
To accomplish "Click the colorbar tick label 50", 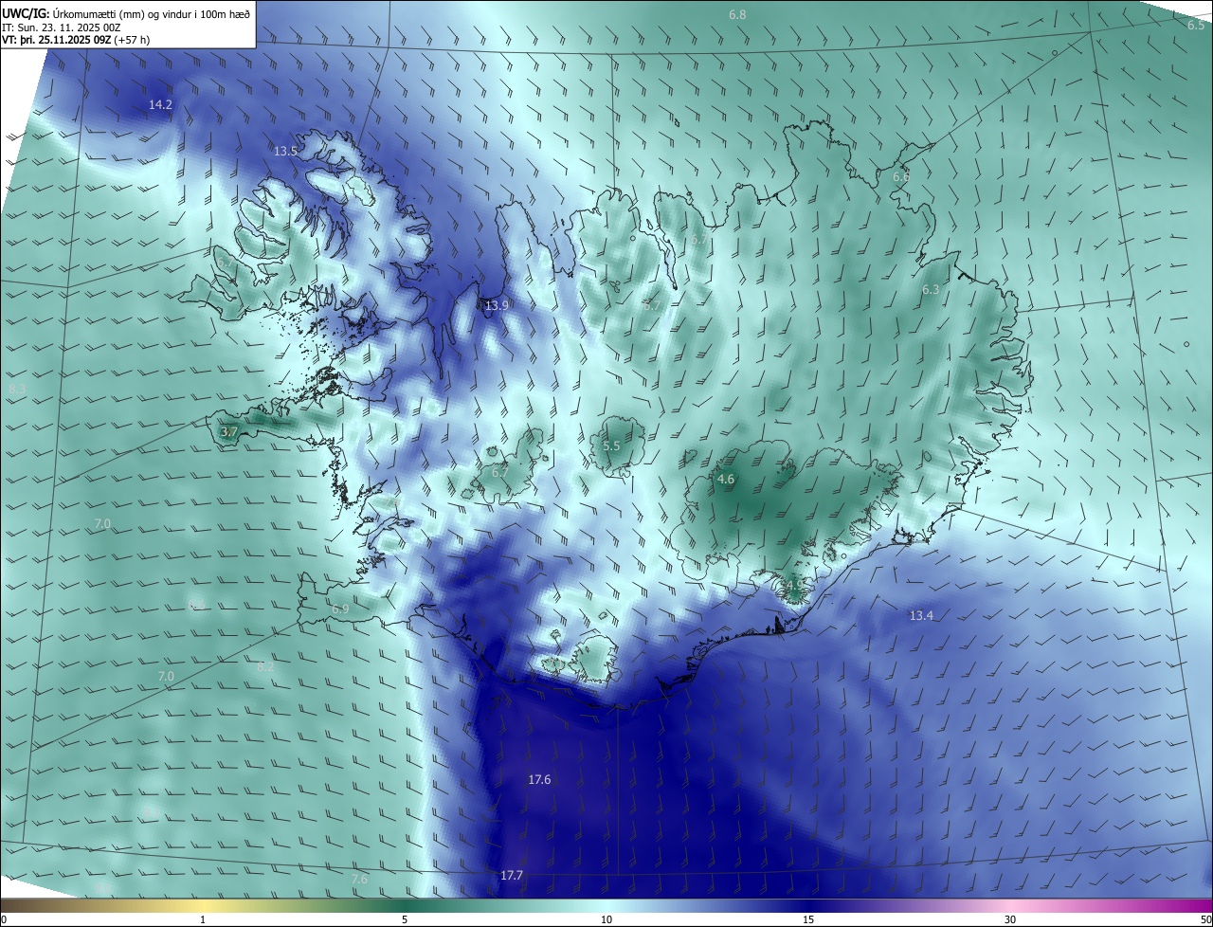I will [1205, 919].
